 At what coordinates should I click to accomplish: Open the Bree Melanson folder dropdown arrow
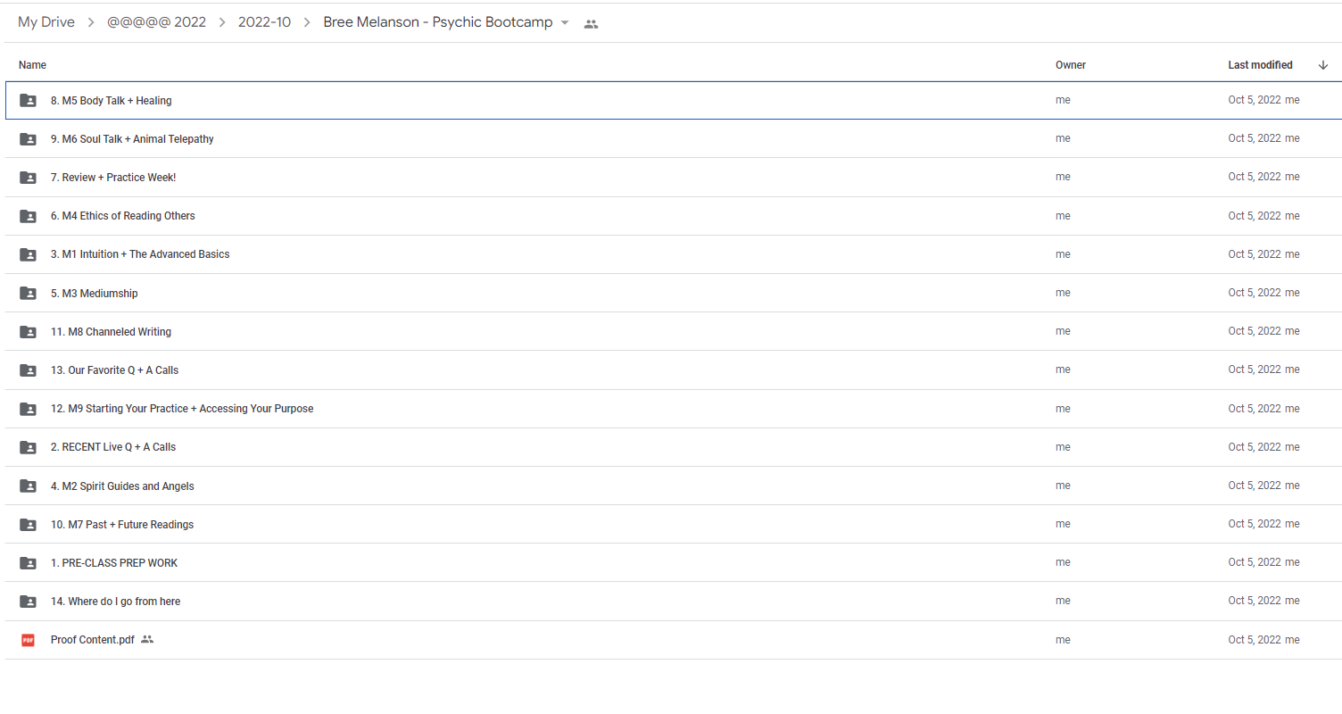click(x=565, y=23)
